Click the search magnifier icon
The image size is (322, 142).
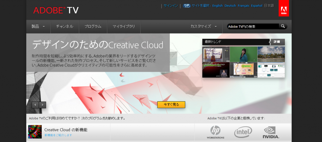click(283, 26)
